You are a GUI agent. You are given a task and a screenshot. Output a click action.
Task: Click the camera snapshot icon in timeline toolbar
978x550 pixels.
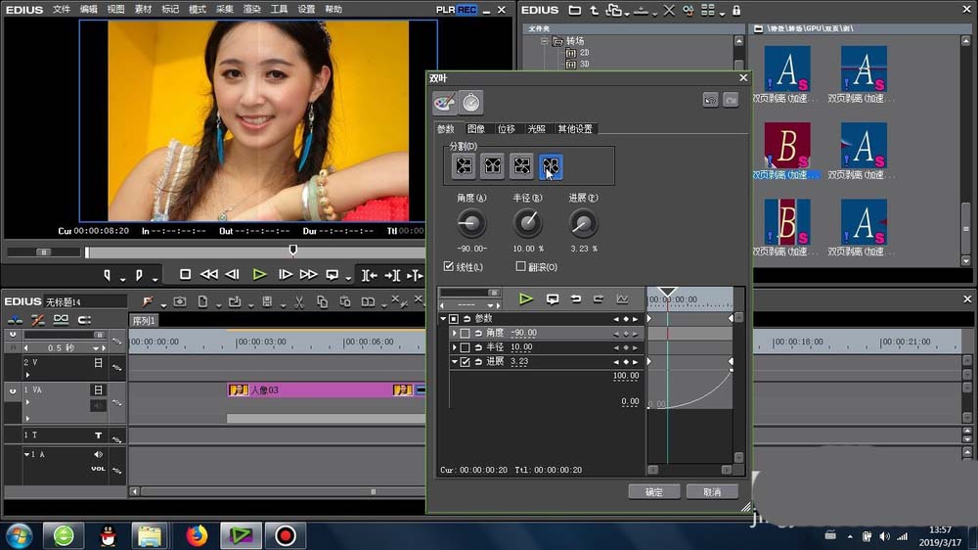(x=180, y=302)
